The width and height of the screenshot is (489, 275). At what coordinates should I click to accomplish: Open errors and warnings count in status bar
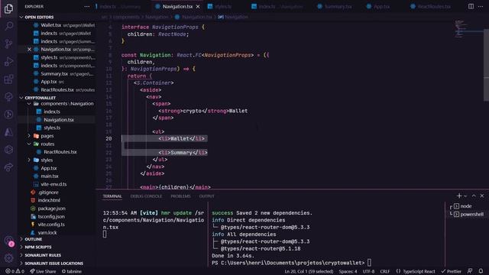15,271
